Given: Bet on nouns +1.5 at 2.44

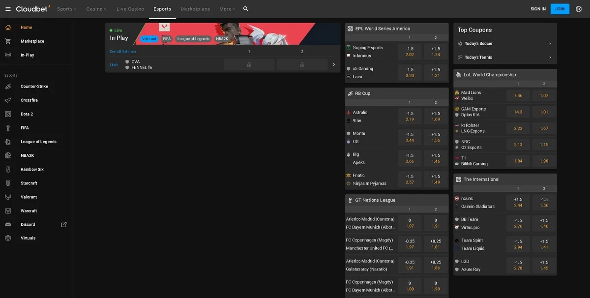Looking at the screenshot, I should coord(518,202).
